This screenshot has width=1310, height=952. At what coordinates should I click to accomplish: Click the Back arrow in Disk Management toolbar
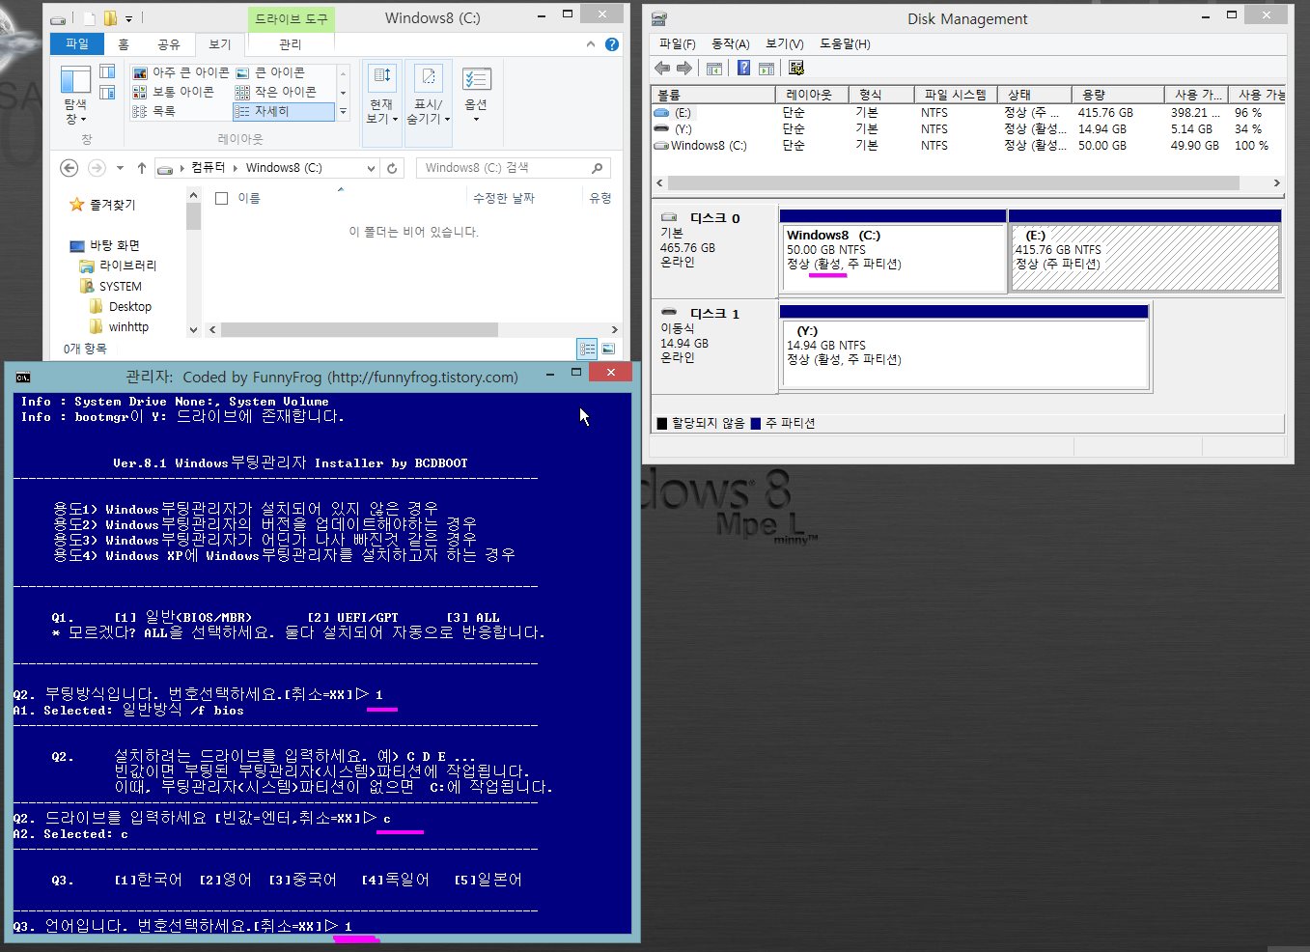[x=662, y=69]
